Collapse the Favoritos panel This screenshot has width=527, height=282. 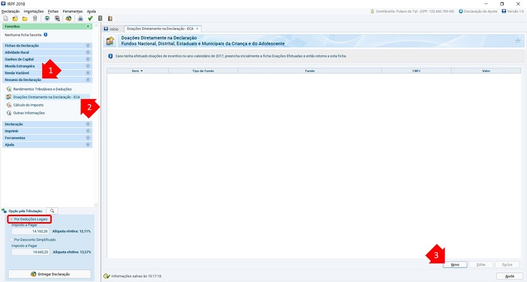88,26
